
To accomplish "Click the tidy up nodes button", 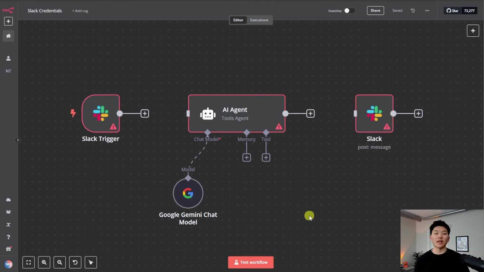I will pos(91,262).
